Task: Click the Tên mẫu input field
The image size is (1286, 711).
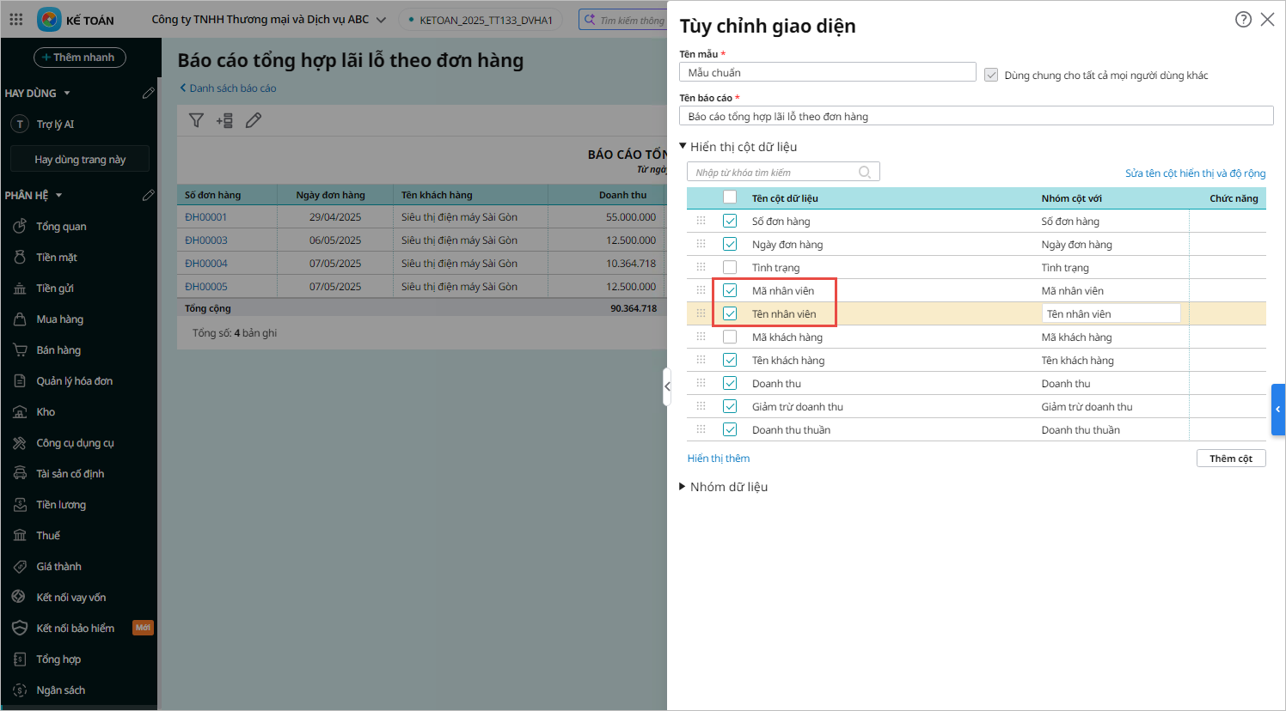Action: [827, 73]
